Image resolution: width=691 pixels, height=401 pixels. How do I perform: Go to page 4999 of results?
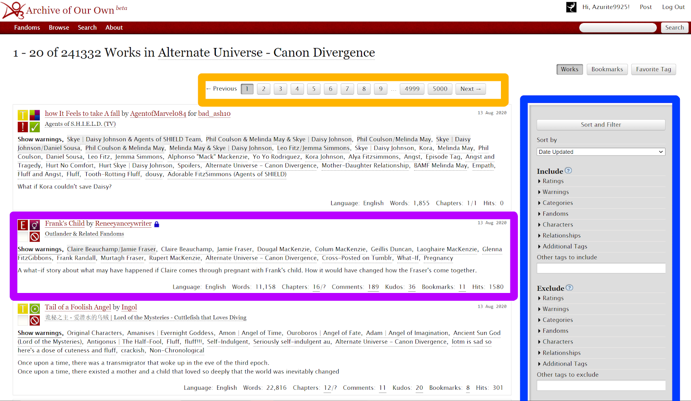(412, 89)
